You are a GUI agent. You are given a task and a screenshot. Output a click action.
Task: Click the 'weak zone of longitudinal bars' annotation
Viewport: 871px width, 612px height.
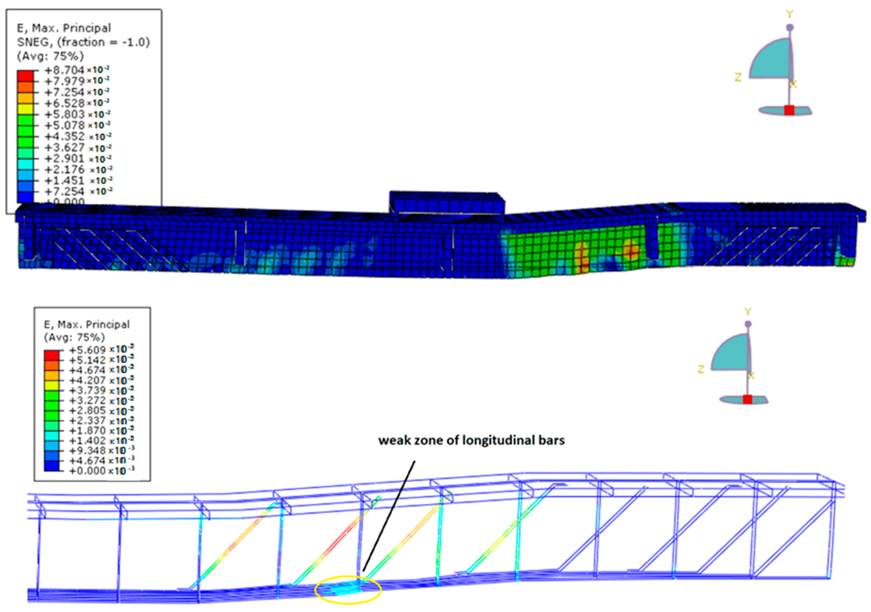pos(471,440)
